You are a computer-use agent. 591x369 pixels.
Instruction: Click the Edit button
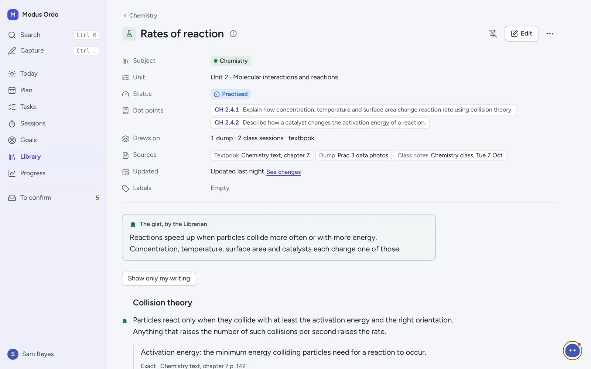click(x=521, y=34)
